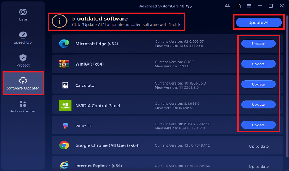Click Edge new version 135.0.3179.66
The width and height of the screenshot is (289, 171).
click(179, 46)
